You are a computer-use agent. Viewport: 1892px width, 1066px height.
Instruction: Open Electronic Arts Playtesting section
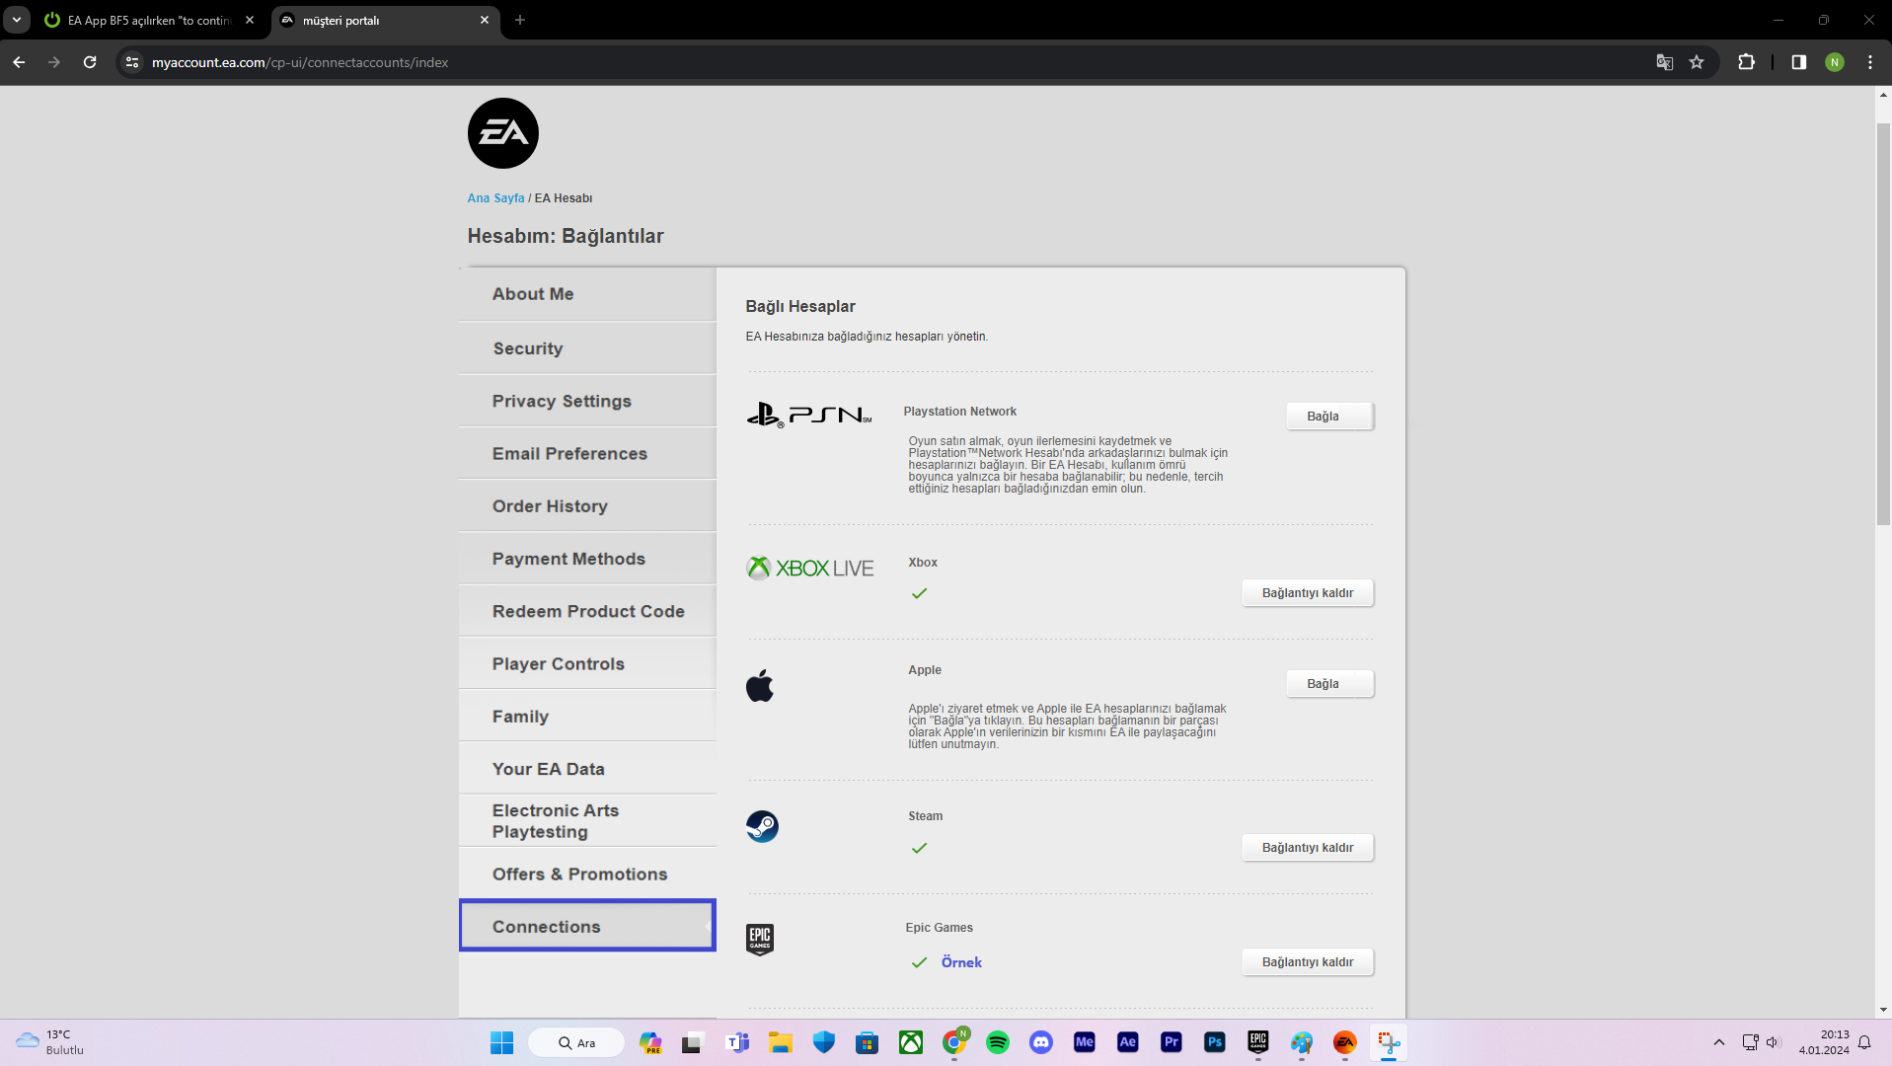587,821
